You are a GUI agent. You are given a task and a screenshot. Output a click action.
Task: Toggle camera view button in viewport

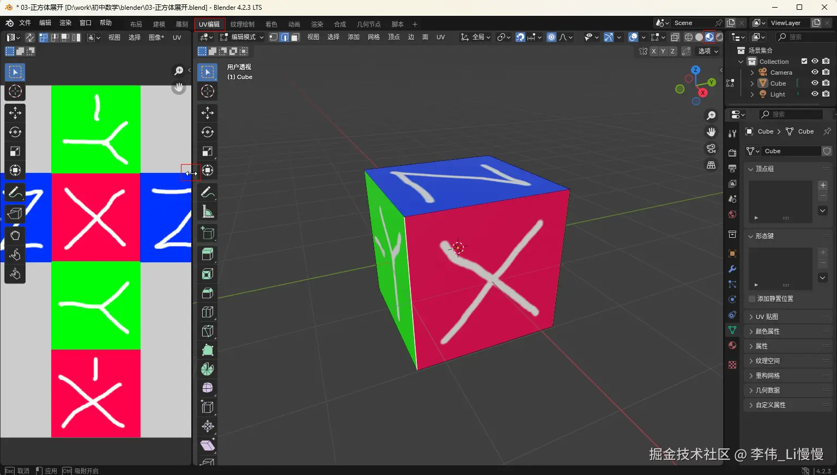[711, 148]
